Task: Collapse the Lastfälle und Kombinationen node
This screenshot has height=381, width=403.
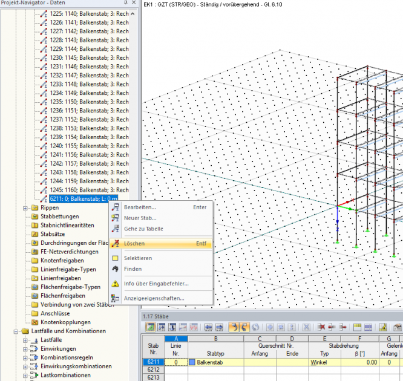Action: [16, 331]
